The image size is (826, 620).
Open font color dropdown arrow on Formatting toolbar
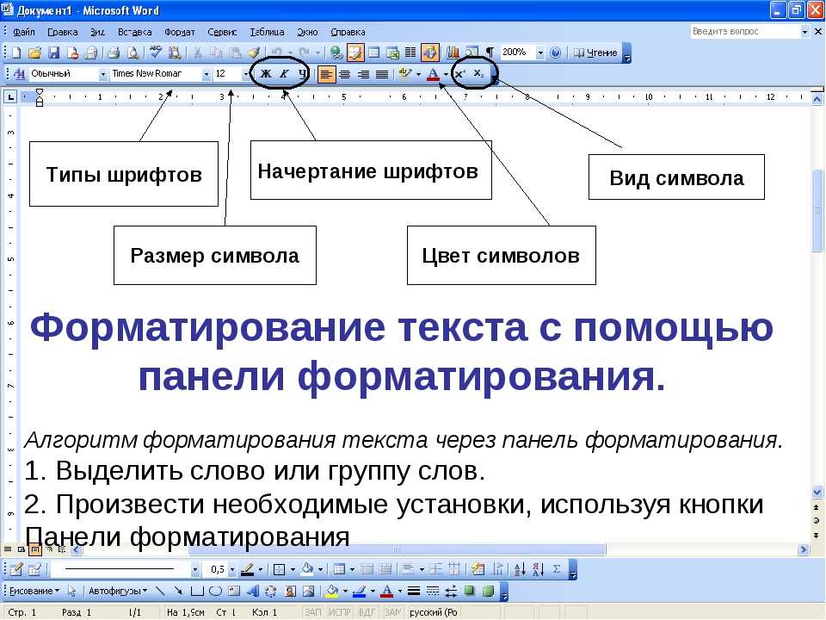tap(447, 74)
